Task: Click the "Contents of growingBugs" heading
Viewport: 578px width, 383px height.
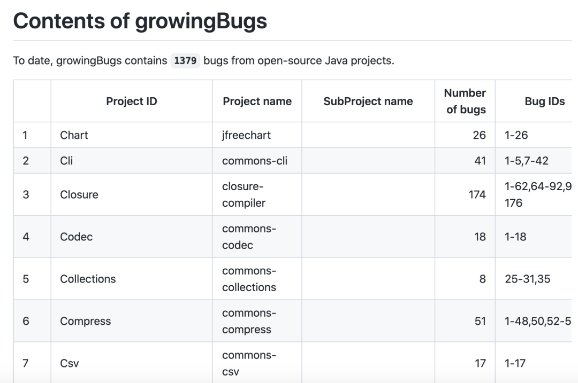Action: tap(140, 21)
